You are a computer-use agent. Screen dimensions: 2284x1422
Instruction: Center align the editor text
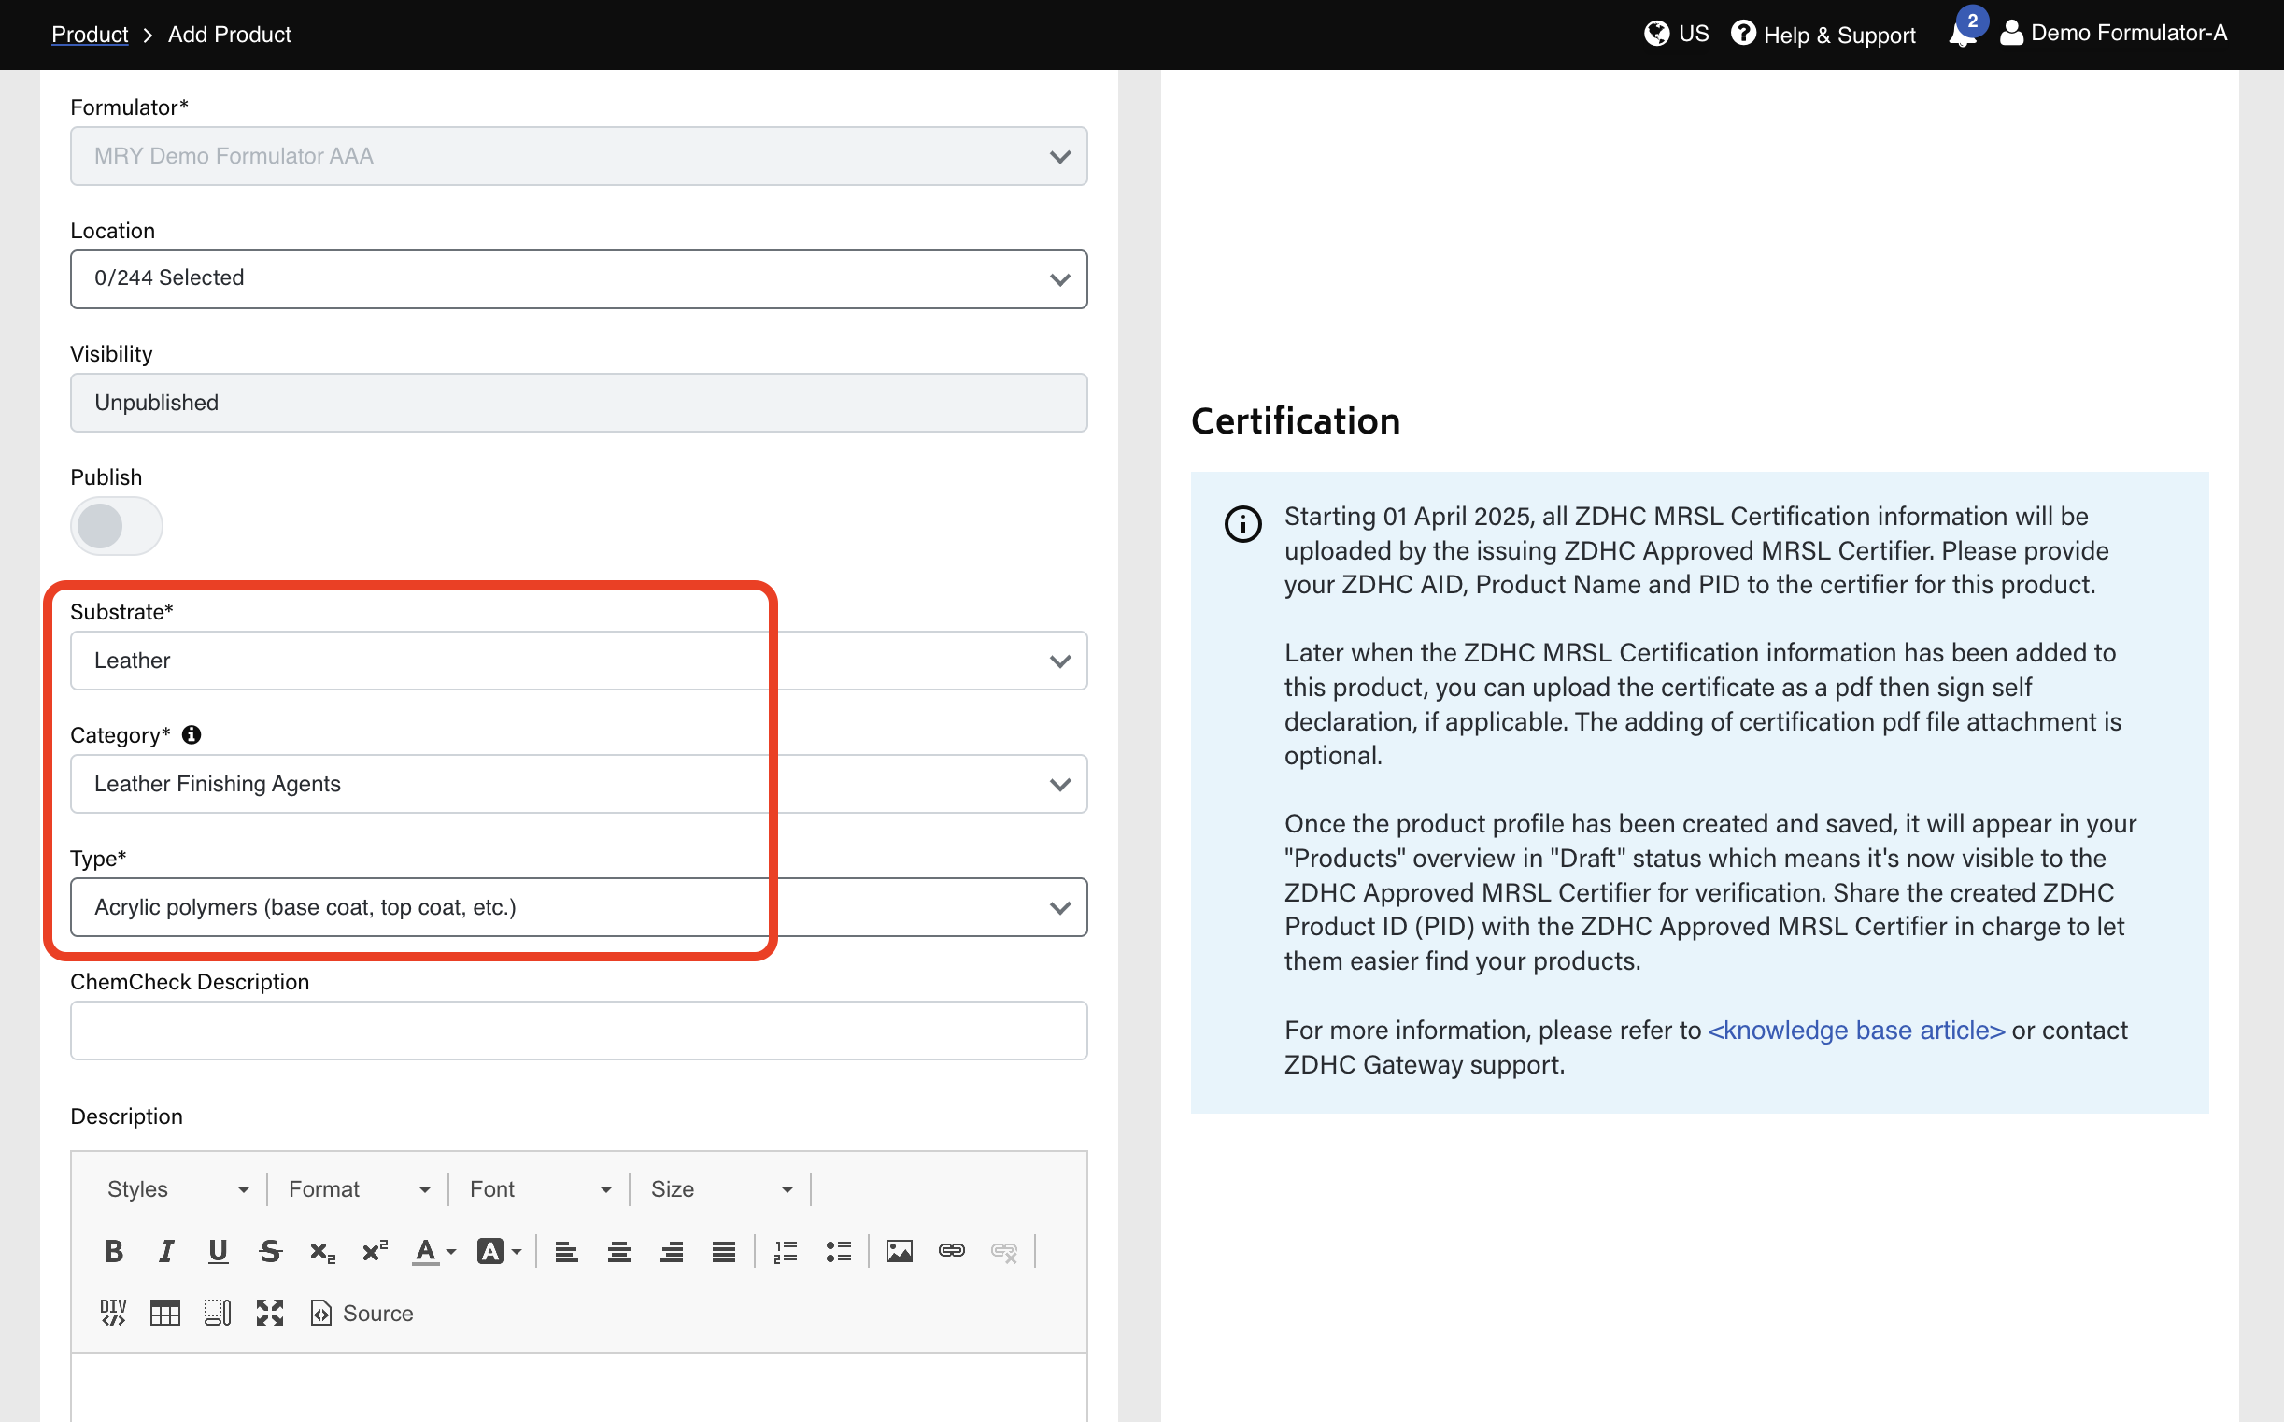[x=618, y=1251]
